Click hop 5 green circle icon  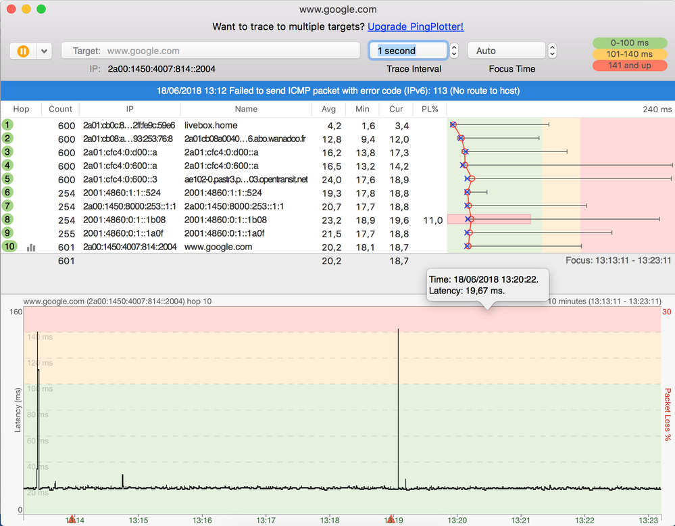coord(7,178)
